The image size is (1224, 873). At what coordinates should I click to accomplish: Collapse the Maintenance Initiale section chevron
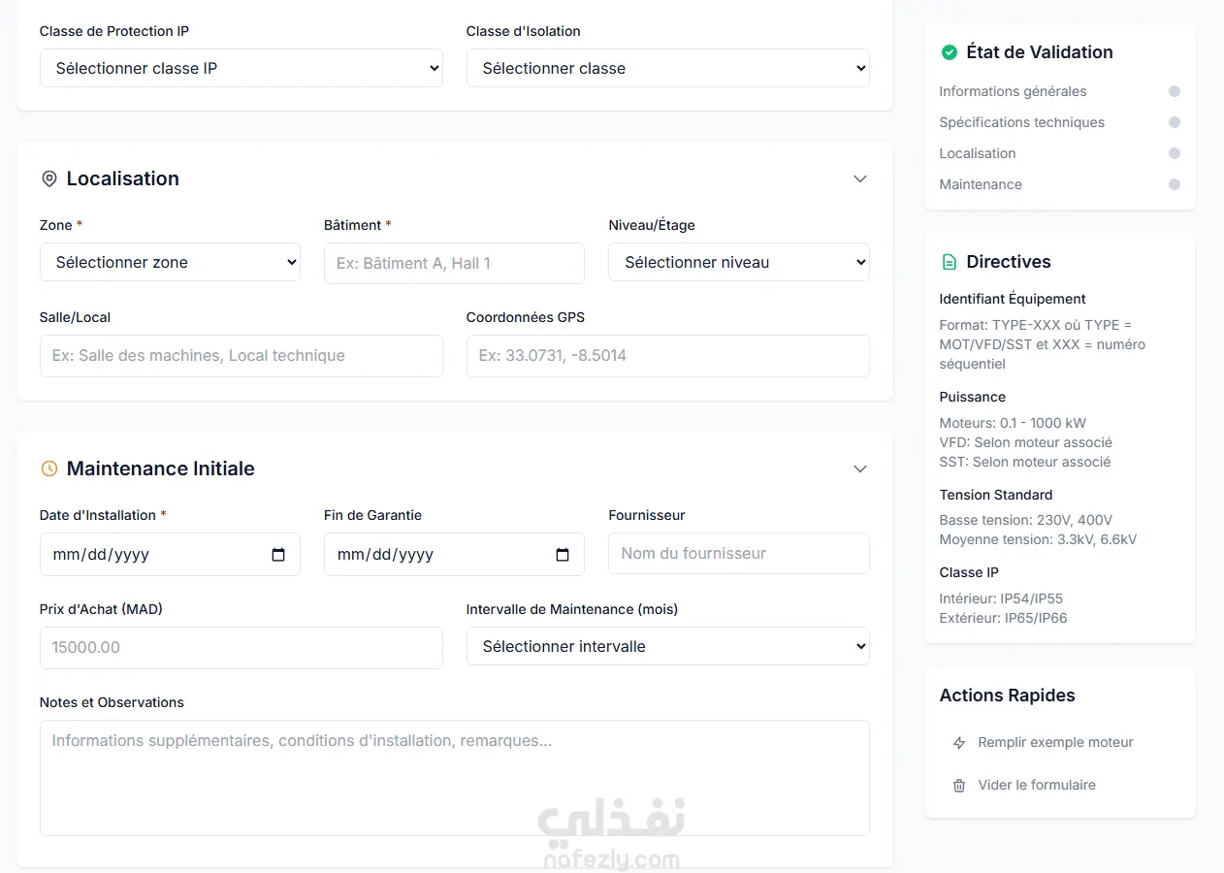859,469
